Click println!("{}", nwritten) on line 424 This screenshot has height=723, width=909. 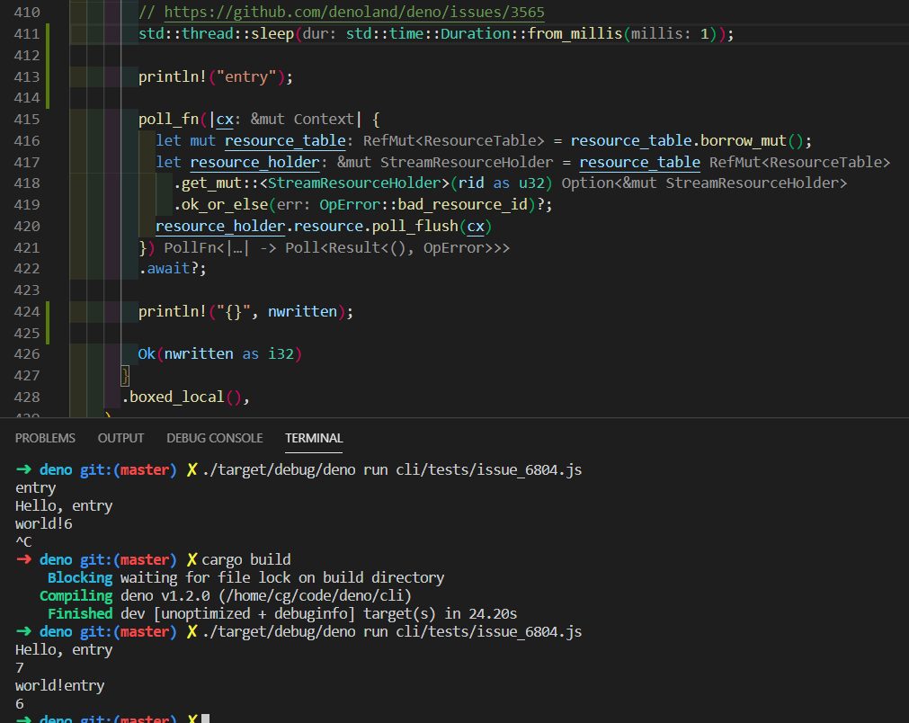click(245, 312)
